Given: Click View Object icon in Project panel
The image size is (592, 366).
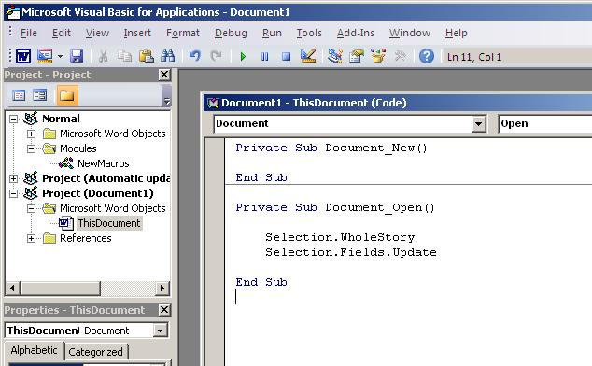Looking at the screenshot, I should click(39, 95).
